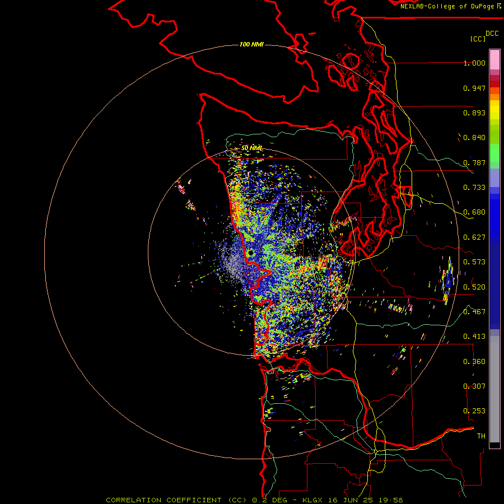
Task: Click the 0.840 legend value
Action: [x=474, y=138]
